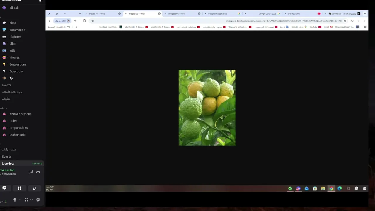Viewport: 375px width, 211px height.
Task: Switch to the images (337×449) tab
Action: (x=142, y=13)
